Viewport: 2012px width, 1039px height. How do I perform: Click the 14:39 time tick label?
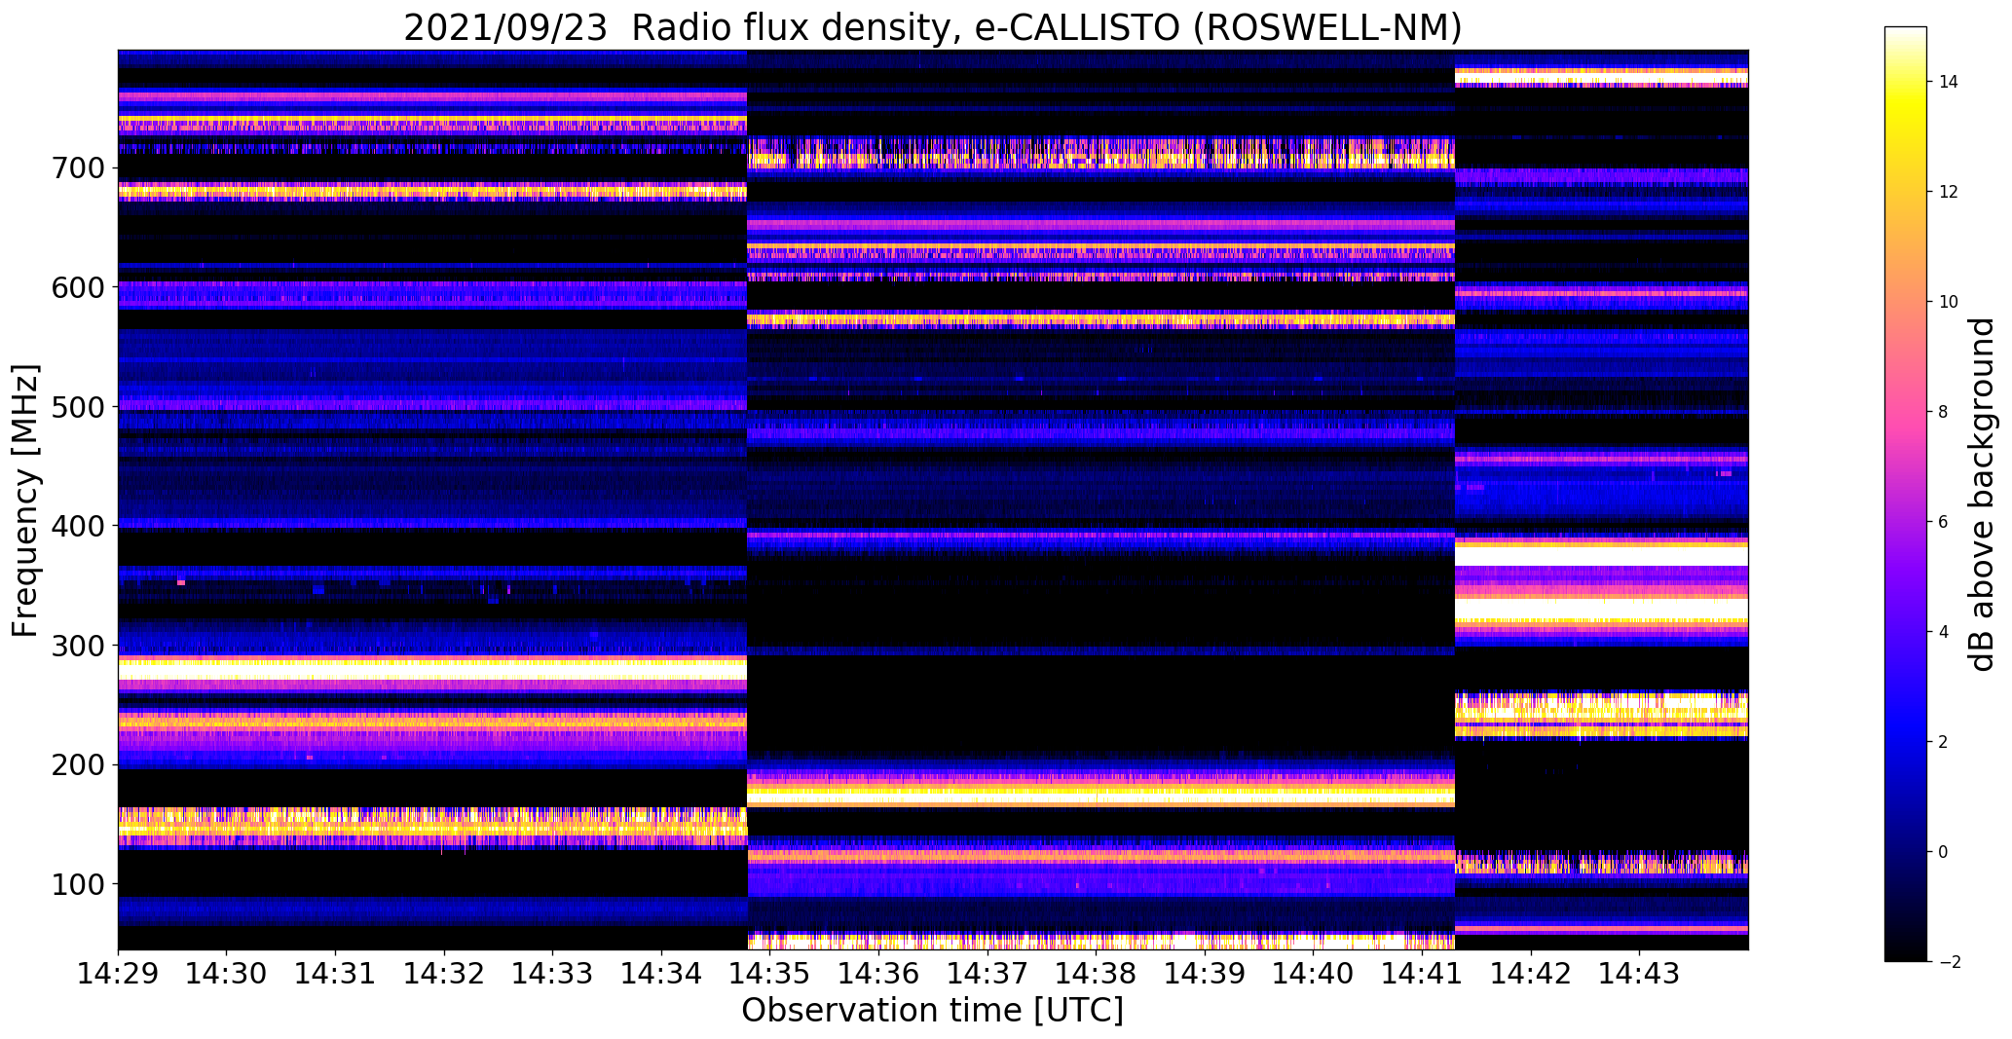(1206, 974)
